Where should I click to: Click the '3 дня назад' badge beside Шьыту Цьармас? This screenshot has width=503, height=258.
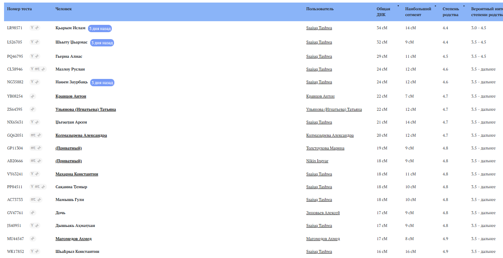(102, 43)
